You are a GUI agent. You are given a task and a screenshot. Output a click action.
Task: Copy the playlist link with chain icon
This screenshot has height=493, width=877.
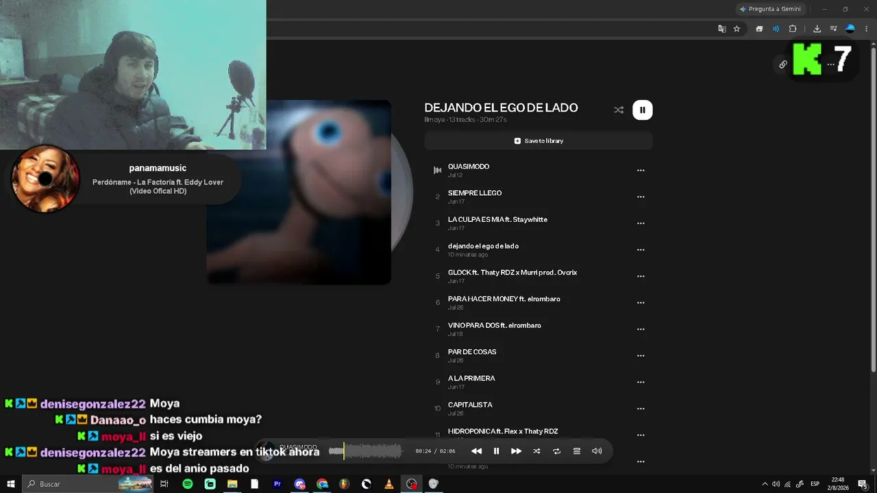783,64
